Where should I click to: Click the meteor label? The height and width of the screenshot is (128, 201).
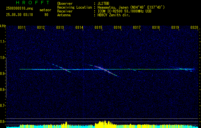tap(45, 10)
